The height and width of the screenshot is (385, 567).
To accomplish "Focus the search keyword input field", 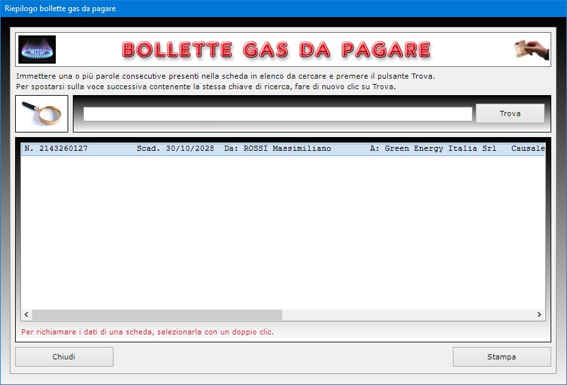I will 278,114.
